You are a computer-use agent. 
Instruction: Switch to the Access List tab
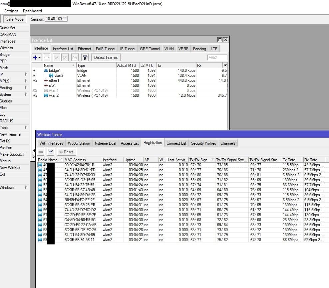coord(130,143)
